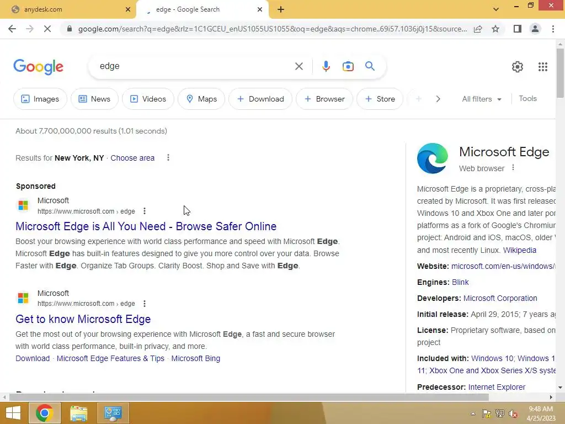565x424 pixels.
Task: Click the address bar URL
Action: [273, 29]
